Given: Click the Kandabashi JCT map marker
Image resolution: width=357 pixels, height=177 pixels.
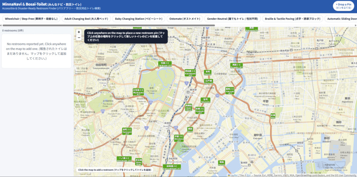Looking at the screenshot, I should (190, 73).
